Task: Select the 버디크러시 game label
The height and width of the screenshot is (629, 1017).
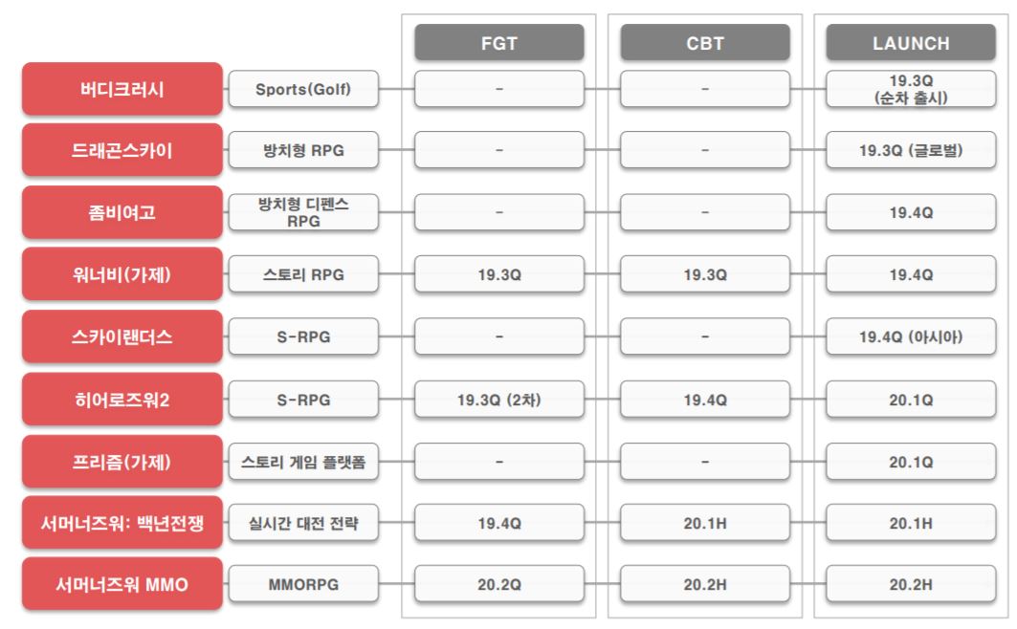Action: pyautogui.click(x=122, y=89)
